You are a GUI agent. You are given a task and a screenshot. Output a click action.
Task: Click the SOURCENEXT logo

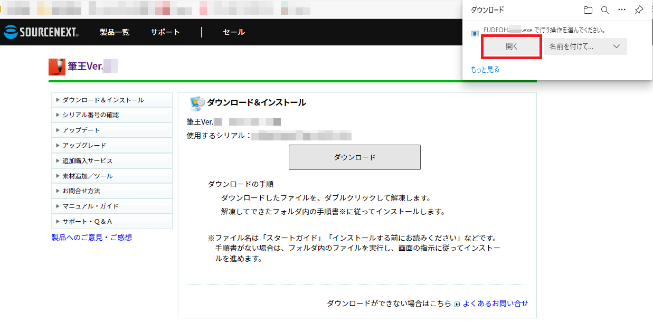tap(41, 32)
